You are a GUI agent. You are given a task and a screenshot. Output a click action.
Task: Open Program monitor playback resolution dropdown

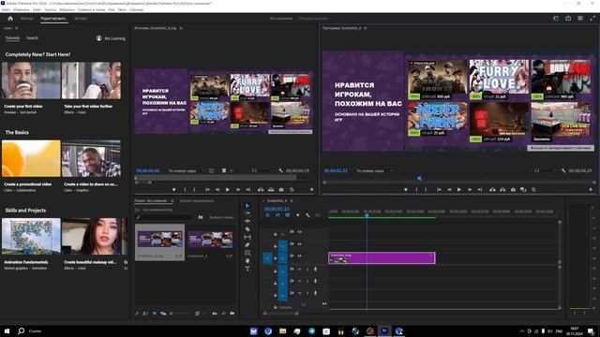point(545,170)
